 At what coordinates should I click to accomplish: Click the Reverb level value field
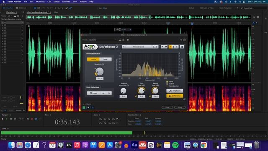click(x=155, y=96)
